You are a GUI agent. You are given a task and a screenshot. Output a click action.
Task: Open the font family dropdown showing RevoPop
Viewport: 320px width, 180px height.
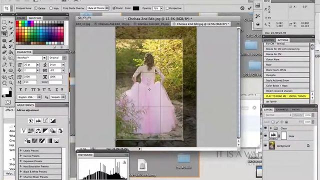click(44, 58)
